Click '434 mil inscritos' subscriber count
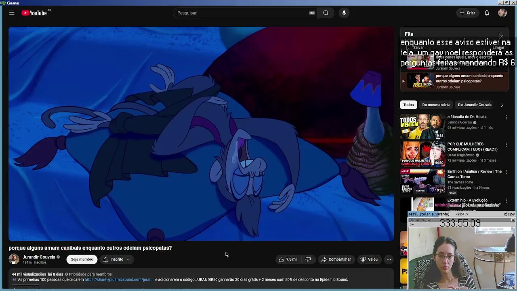The image size is (517, 291). (x=34, y=263)
